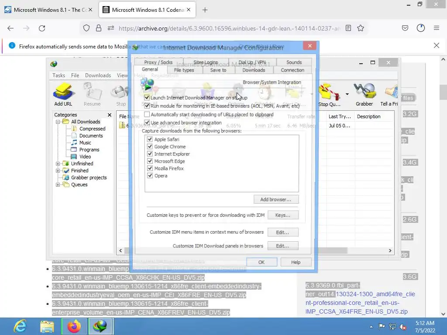Collapse the All Downloads tree node
This screenshot has width=447, height=335.
tap(58, 122)
